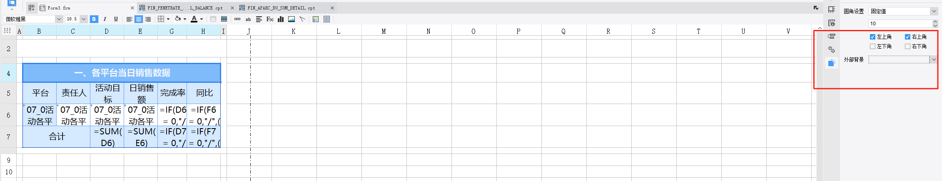Screen dimensions: 942x181
Task: Open the 外部背景 dropdown
Action: click(x=902, y=60)
